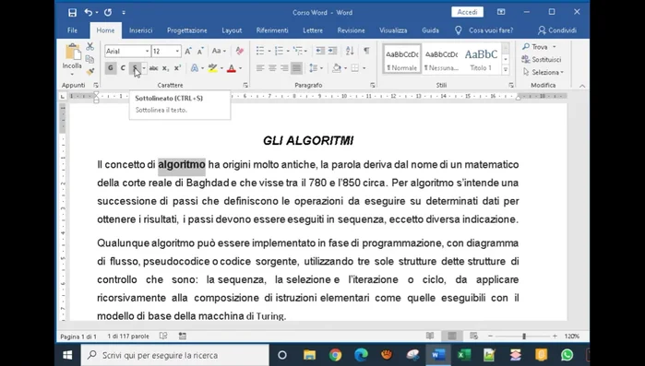Viewport: 645px width, 366px height.
Task: Decrease font size with the smaller A icon
Action: 200,52
